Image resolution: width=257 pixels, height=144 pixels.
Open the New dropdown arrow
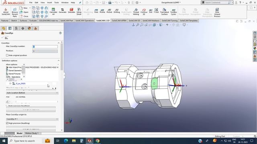30,8
